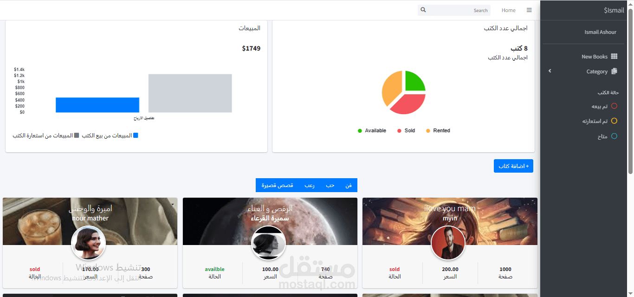Click الرقص و الغناء book cover
The height and width of the screenshot is (297, 634).
tap(270, 221)
